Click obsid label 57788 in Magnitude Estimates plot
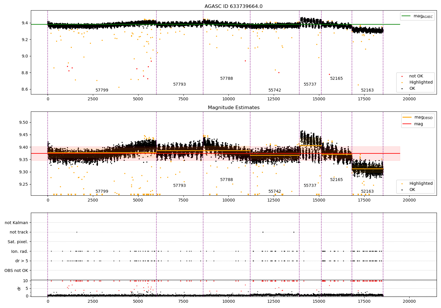441x308 pixels. [226, 180]
